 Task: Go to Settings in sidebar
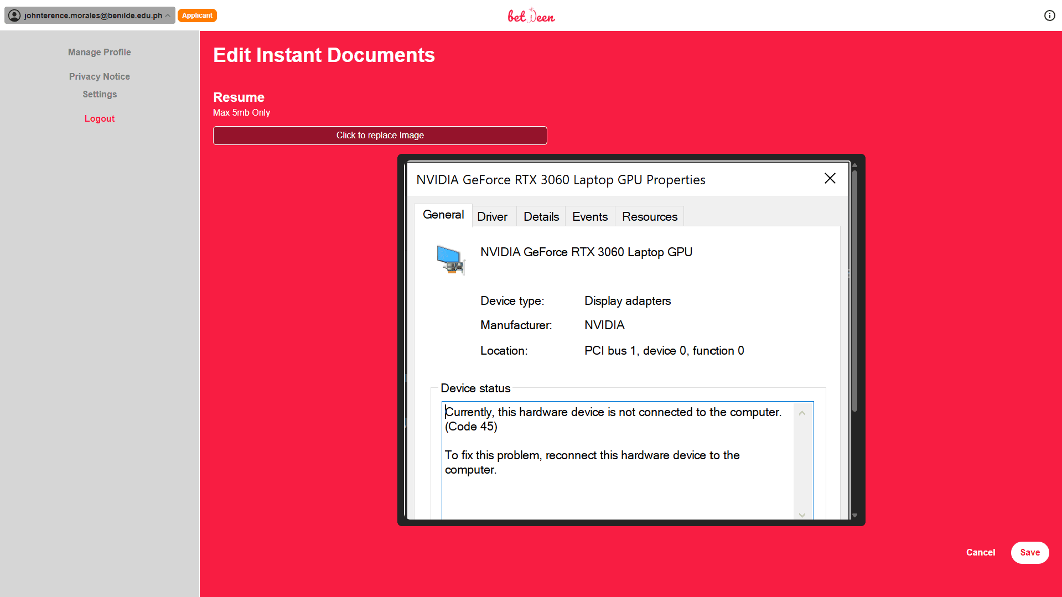tap(100, 94)
